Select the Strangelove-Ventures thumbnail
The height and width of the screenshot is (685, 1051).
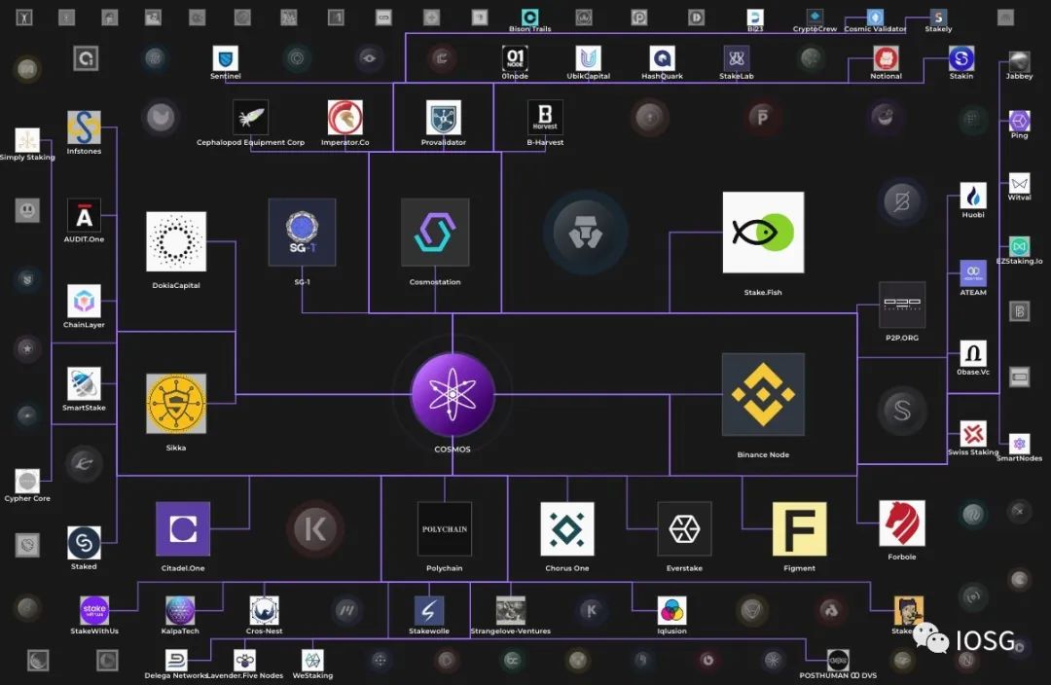coord(511,611)
